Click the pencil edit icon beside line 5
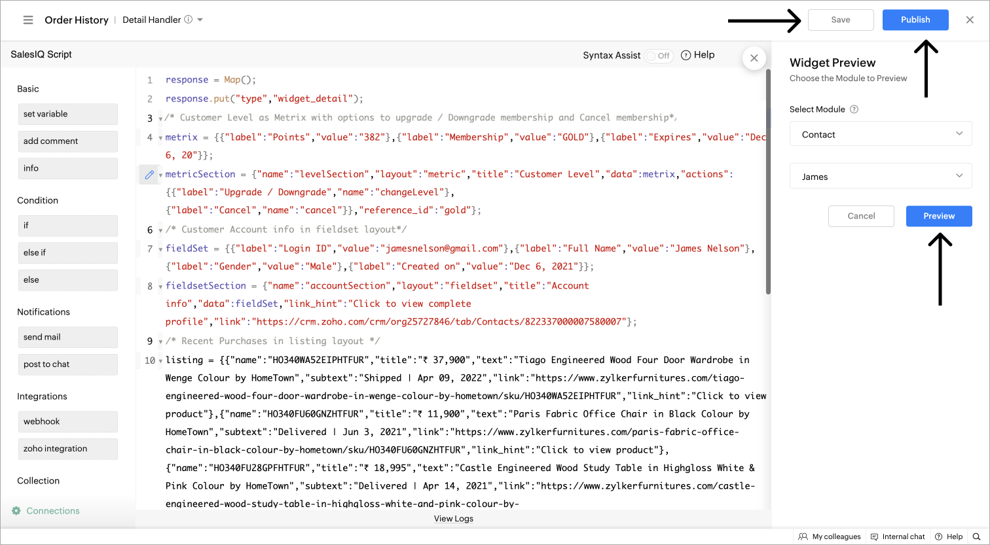990x545 pixels. pos(149,175)
